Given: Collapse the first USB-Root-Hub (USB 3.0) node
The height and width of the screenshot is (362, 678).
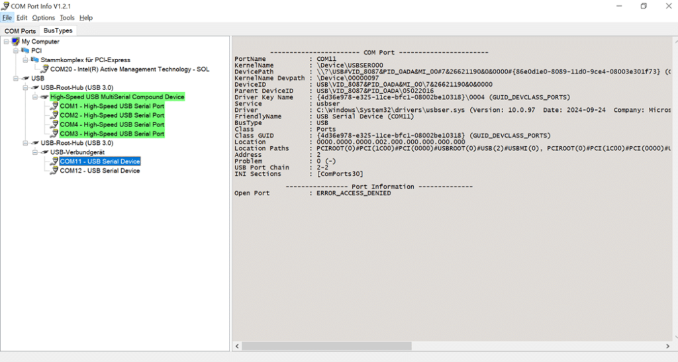Looking at the screenshot, I should pyautogui.click(x=26, y=88).
